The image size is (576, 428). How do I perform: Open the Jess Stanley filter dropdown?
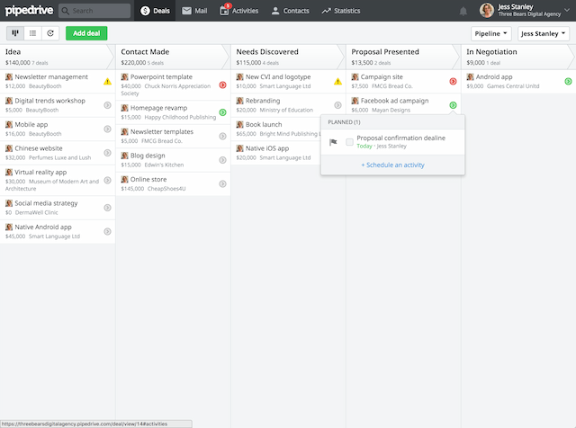tap(543, 33)
